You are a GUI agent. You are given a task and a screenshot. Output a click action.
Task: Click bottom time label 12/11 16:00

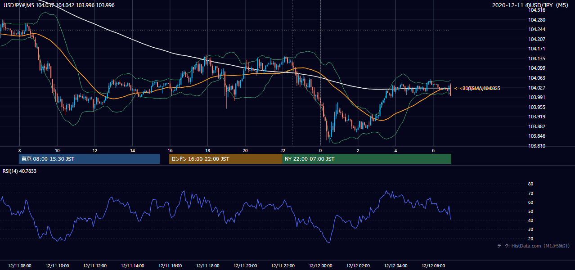pyautogui.click(x=170, y=266)
